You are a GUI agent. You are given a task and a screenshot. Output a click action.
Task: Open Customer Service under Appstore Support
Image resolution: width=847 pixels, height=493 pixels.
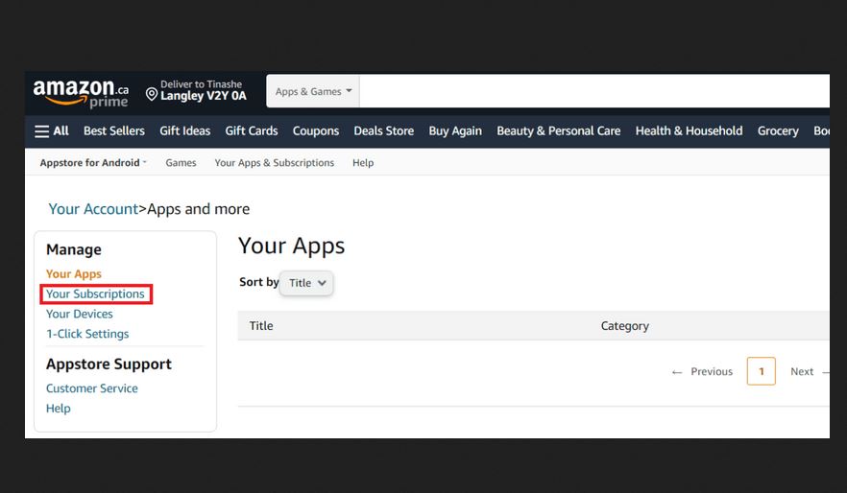coord(92,388)
